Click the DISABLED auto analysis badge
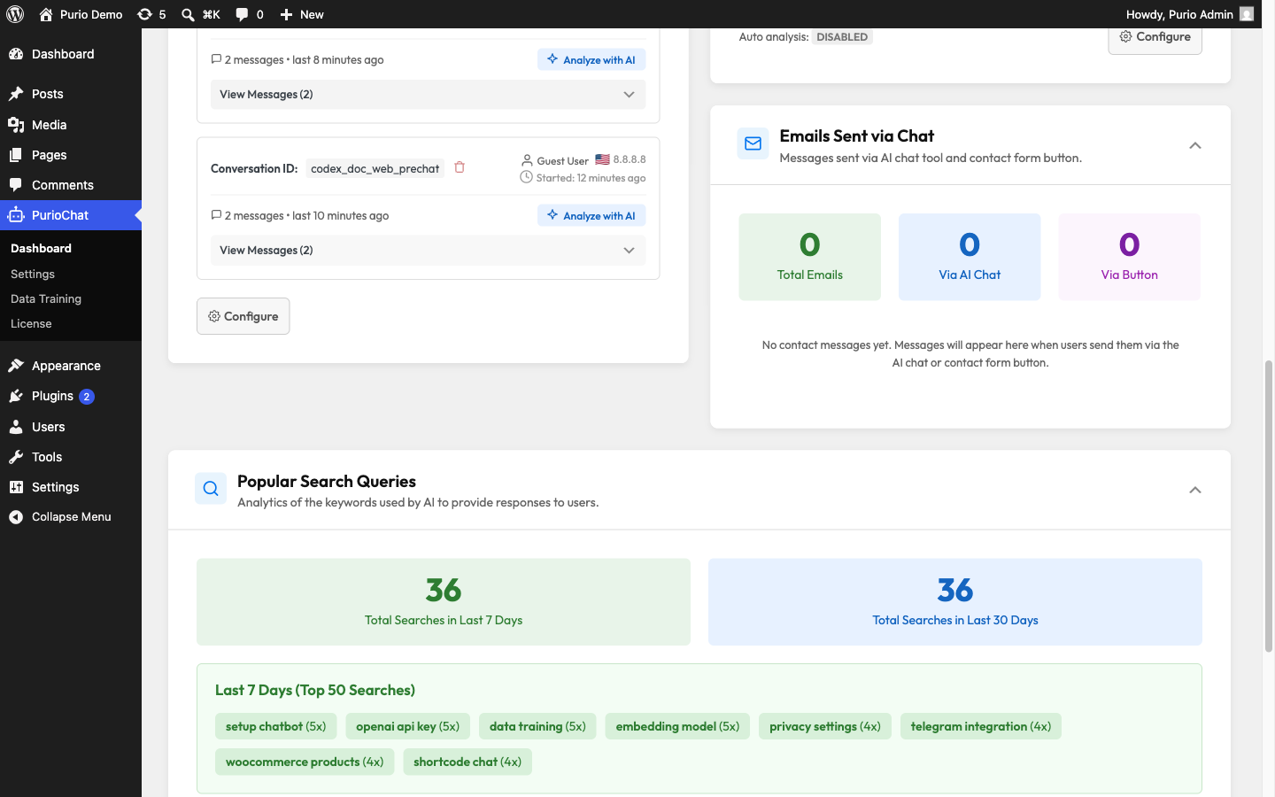The width and height of the screenshot is (1275, 797). (842, 37)
